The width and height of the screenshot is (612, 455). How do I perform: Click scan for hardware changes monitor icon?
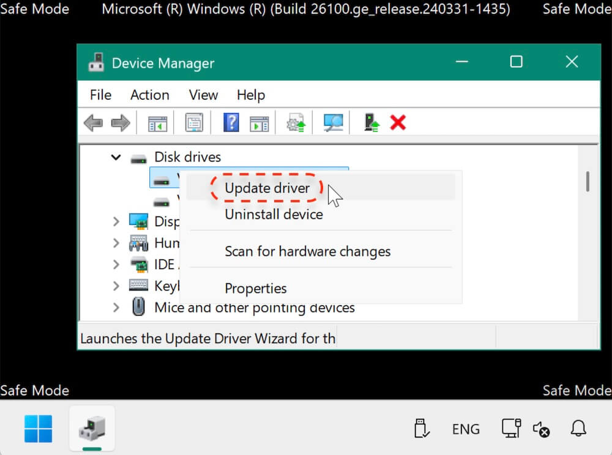333,123
